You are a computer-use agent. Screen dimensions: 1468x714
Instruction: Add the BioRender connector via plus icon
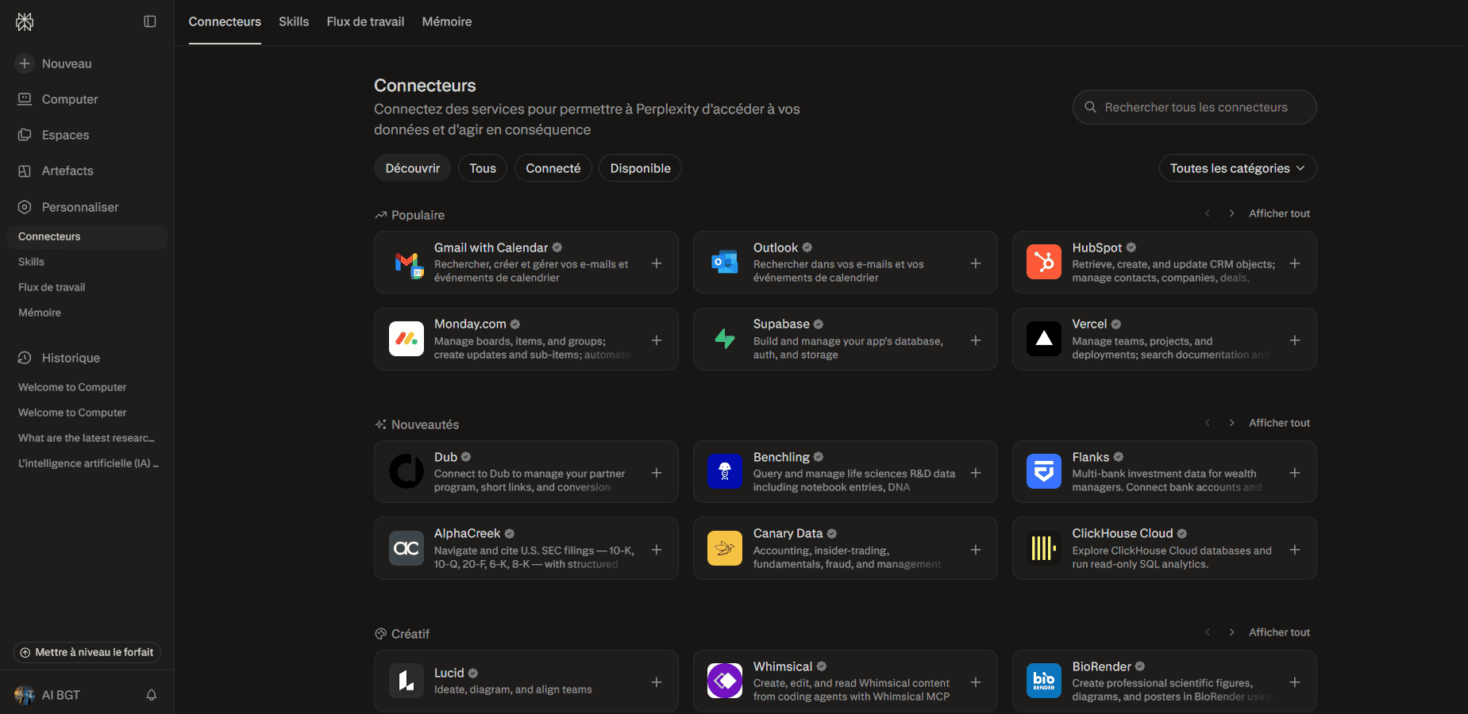click(1295, 682)
